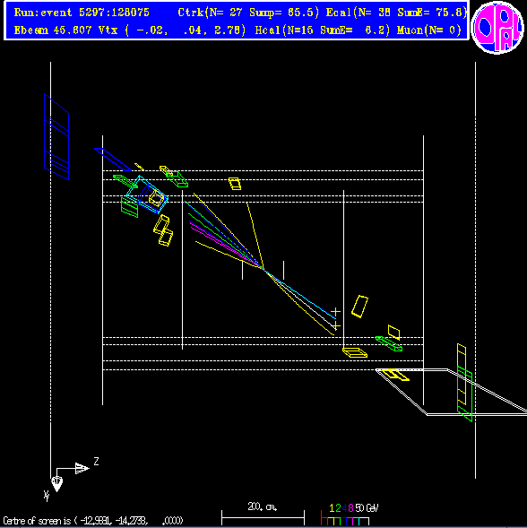527x528 pixels.
Task: Click the Run:event 5297:128075 header text
Action: click(82, 13)
